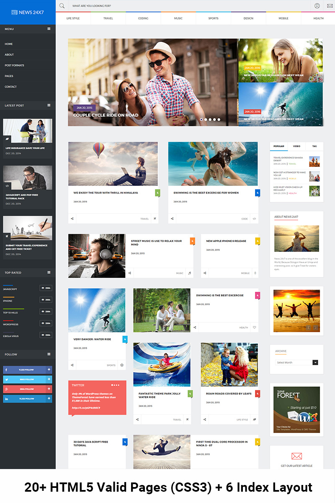Click share icon under Himalaya tour post
This screenshot has height=503, width=335.
click(72, 219)
